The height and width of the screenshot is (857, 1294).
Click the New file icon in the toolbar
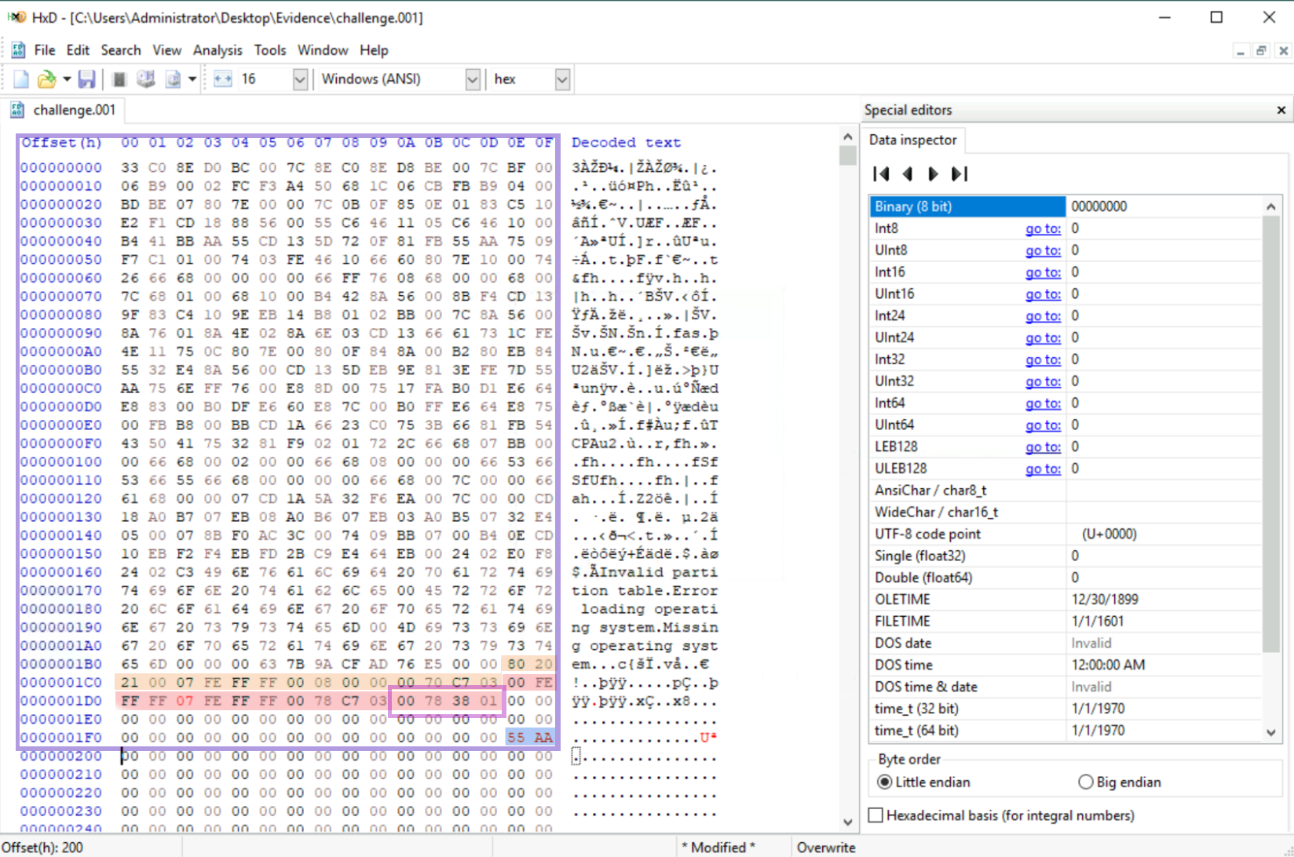pos(21,79)
